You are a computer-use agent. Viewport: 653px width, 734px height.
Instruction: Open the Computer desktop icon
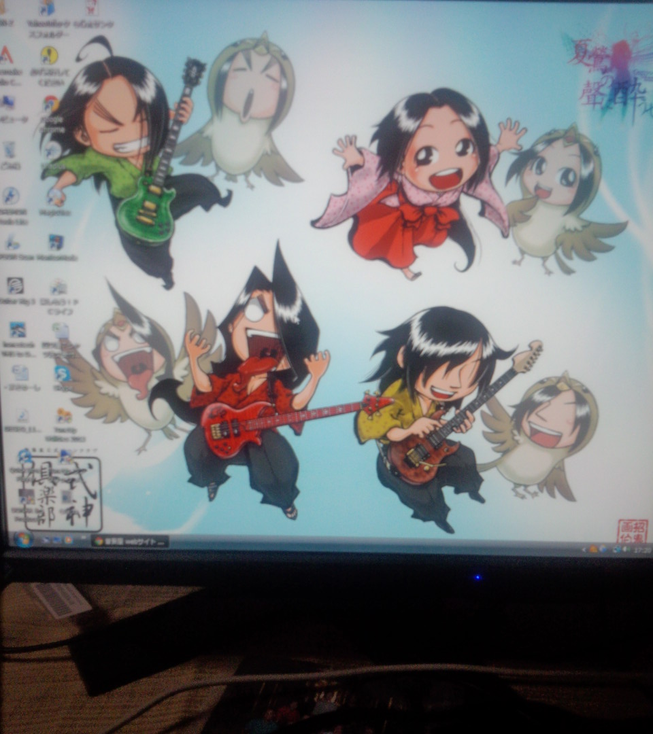tap(8, 103)
